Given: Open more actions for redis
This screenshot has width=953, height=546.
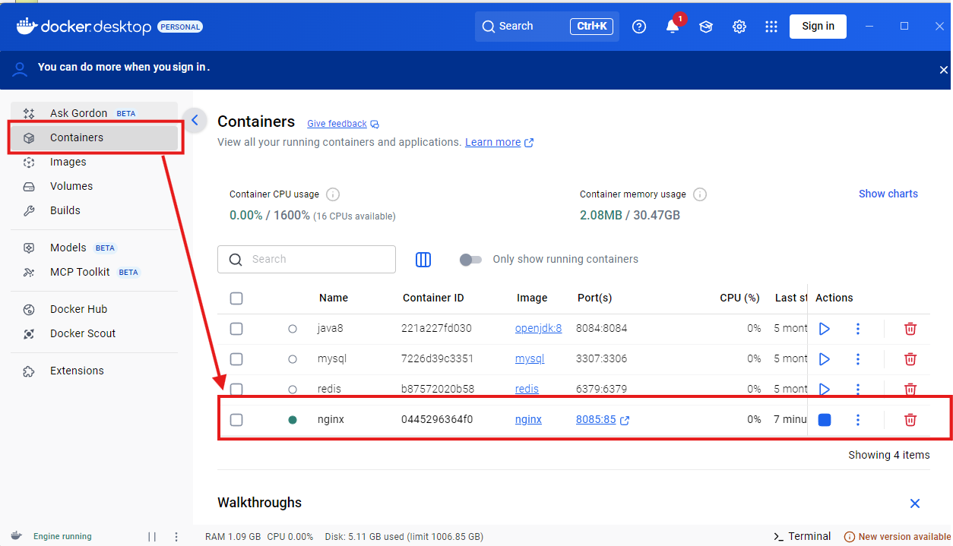Looking at the screenshot, I should click(x=858, y=388).
